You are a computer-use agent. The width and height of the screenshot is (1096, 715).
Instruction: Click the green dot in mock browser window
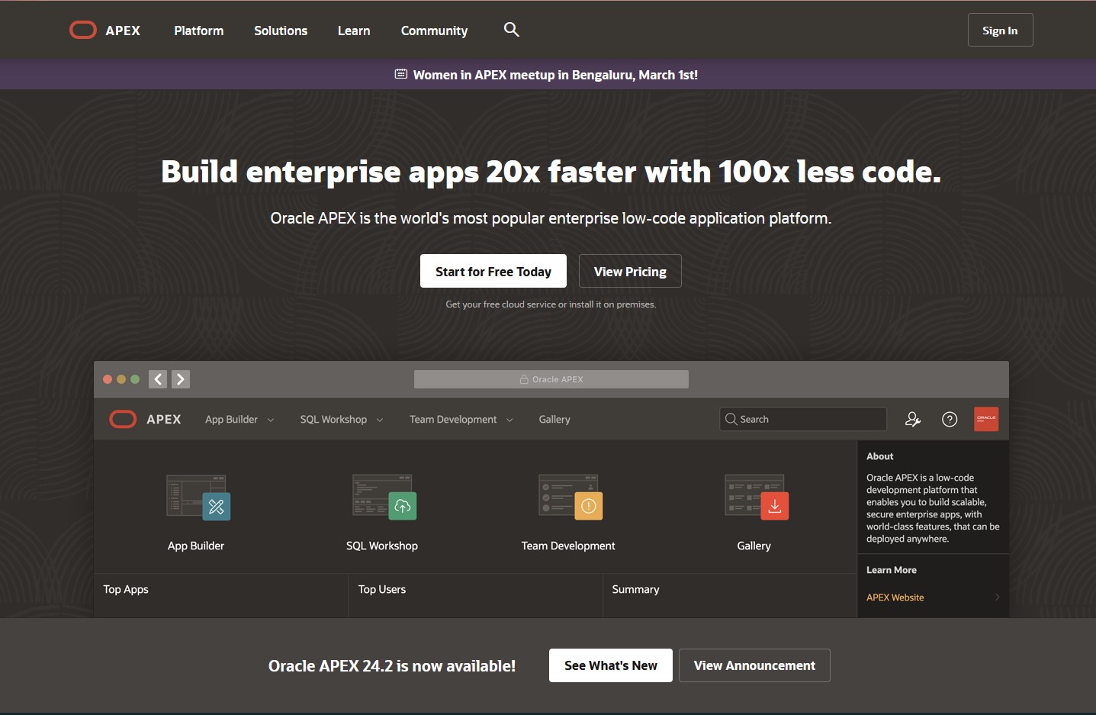tap(135, 379)
